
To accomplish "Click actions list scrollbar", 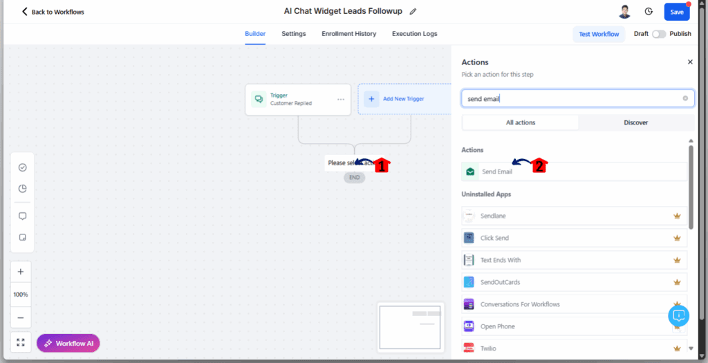I will tap(691, 187).
